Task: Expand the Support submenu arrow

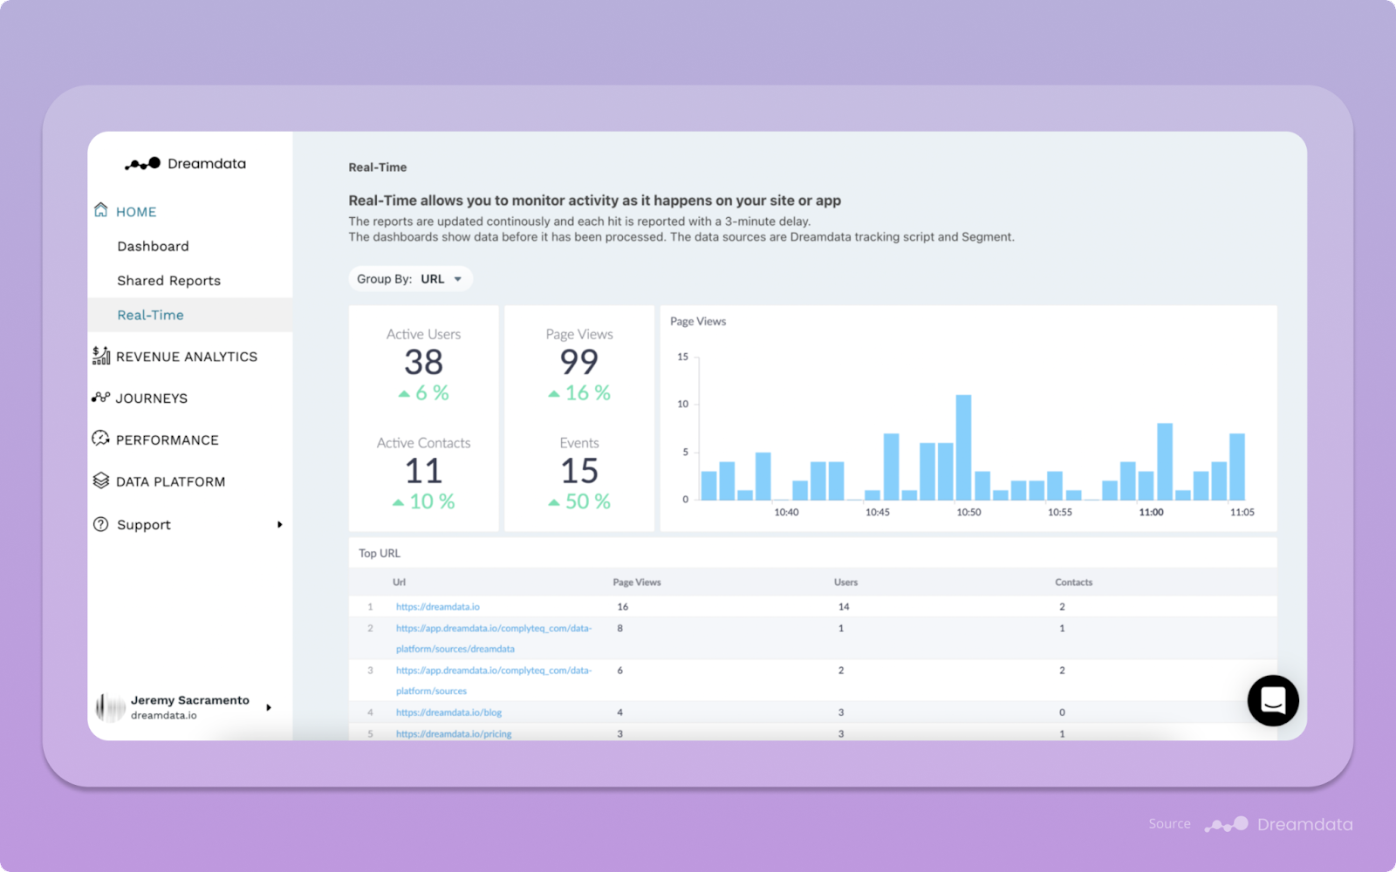Action: 279,524
